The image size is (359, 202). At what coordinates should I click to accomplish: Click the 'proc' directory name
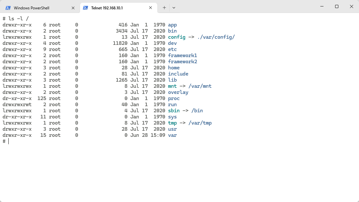[174, 98]
